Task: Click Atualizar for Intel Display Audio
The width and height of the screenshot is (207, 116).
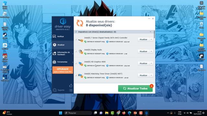Action: click(144, 51)
